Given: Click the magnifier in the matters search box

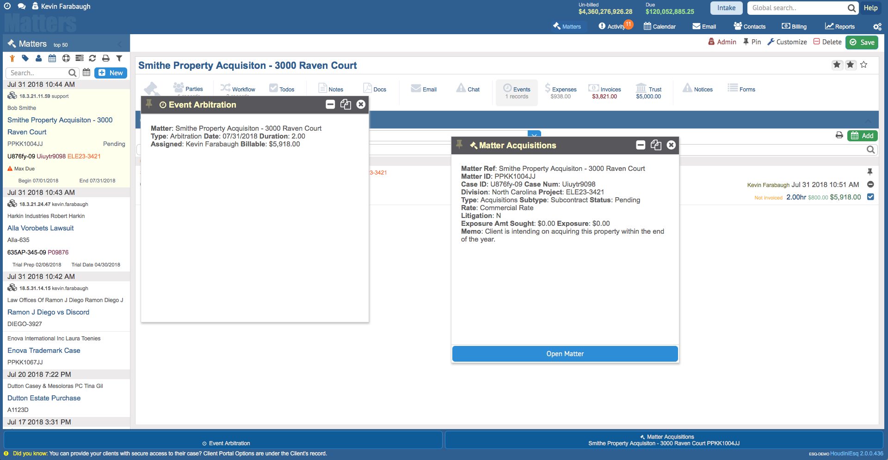Looking at the screenshot, I should point(72,73).
